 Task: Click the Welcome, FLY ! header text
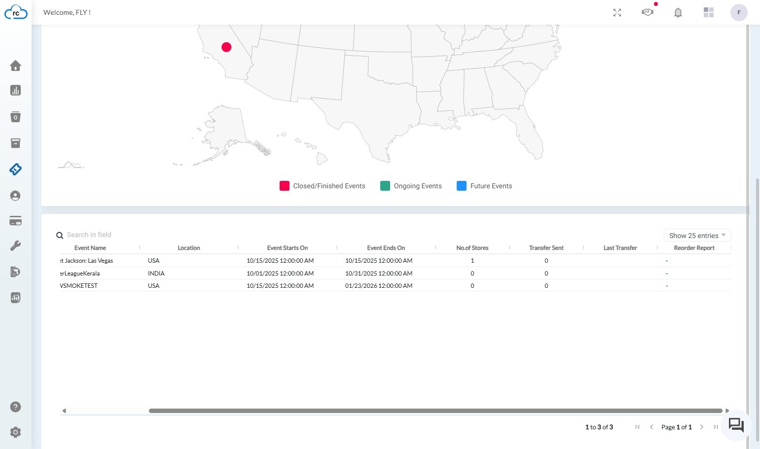(67, 12)
